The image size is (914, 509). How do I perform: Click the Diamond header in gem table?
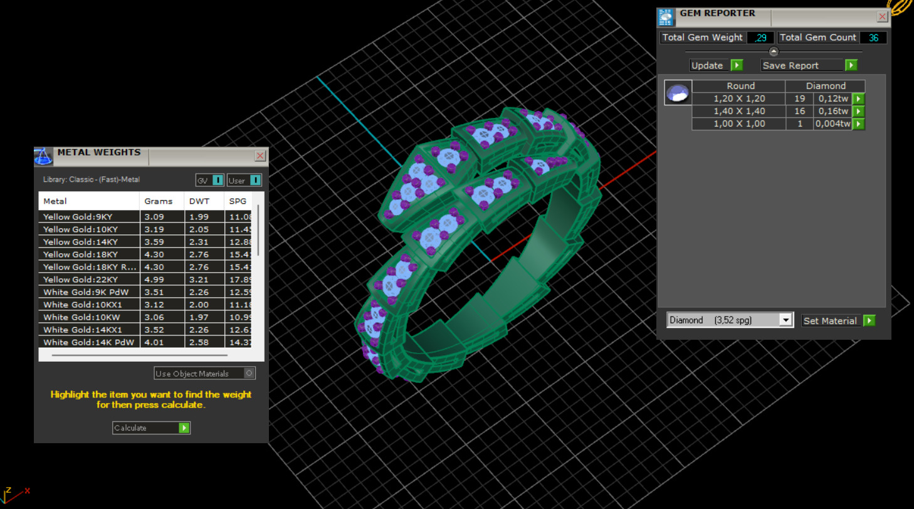coord(825,87)
